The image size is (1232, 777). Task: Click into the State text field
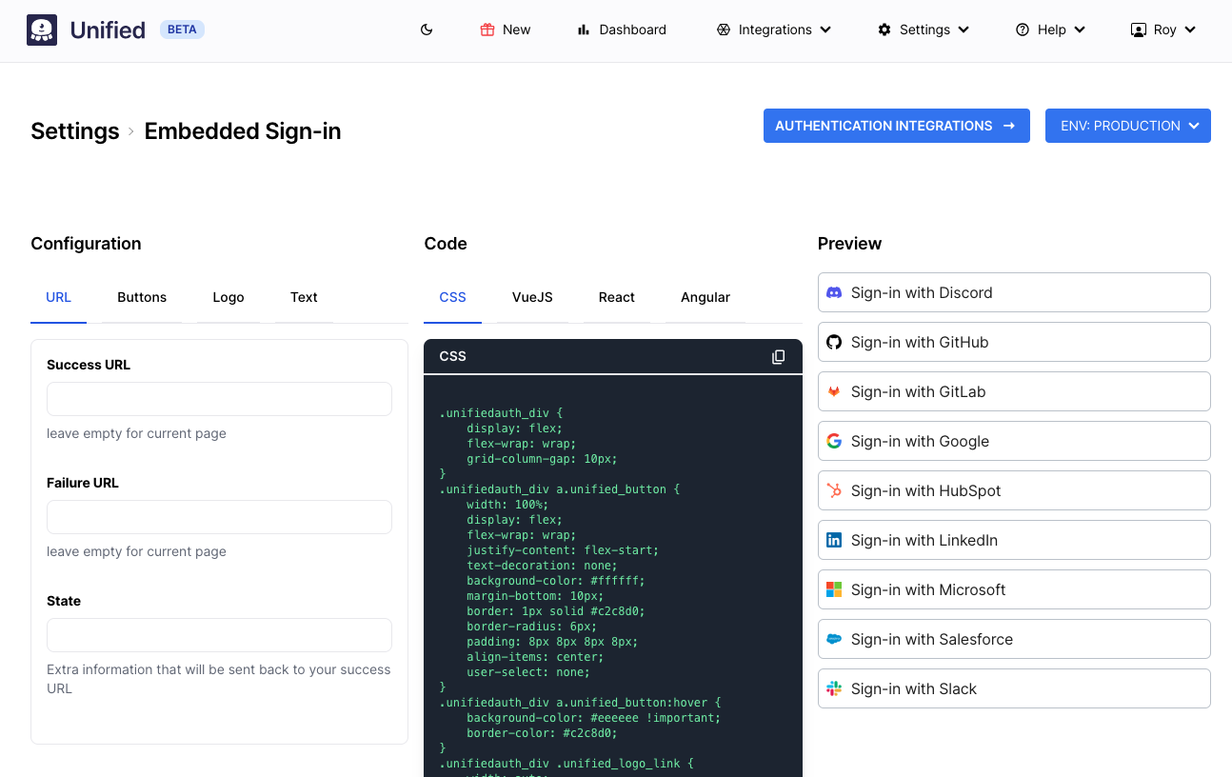(x=219, y=635)
